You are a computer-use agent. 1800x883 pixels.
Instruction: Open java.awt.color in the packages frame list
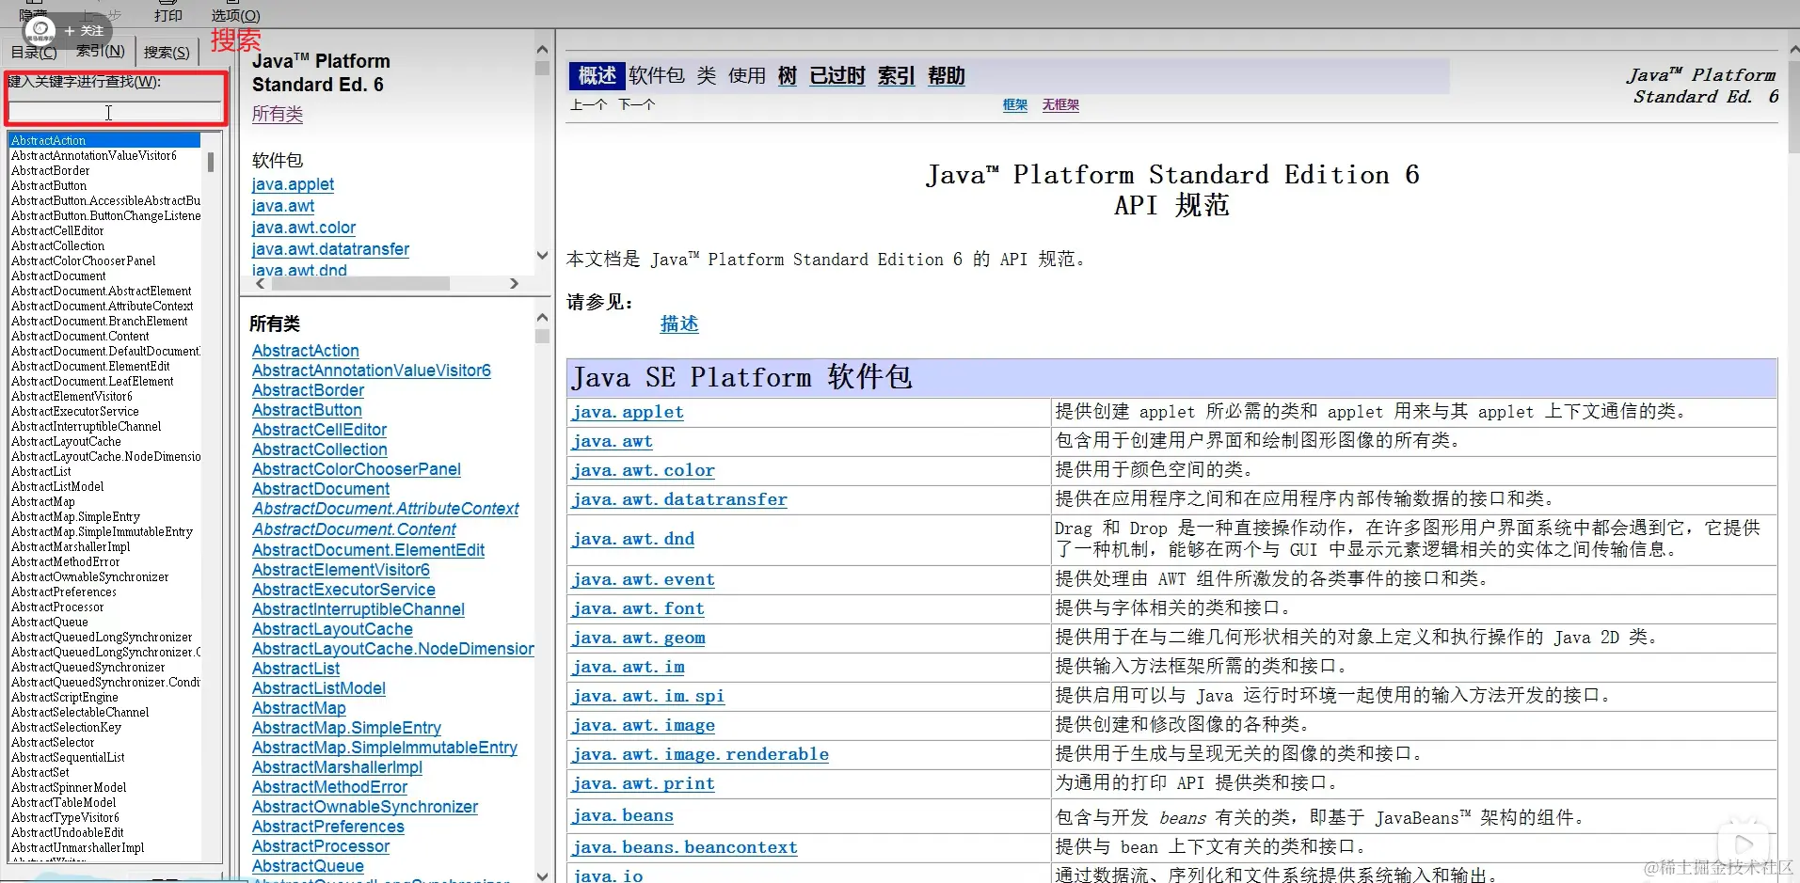[304, 228]
